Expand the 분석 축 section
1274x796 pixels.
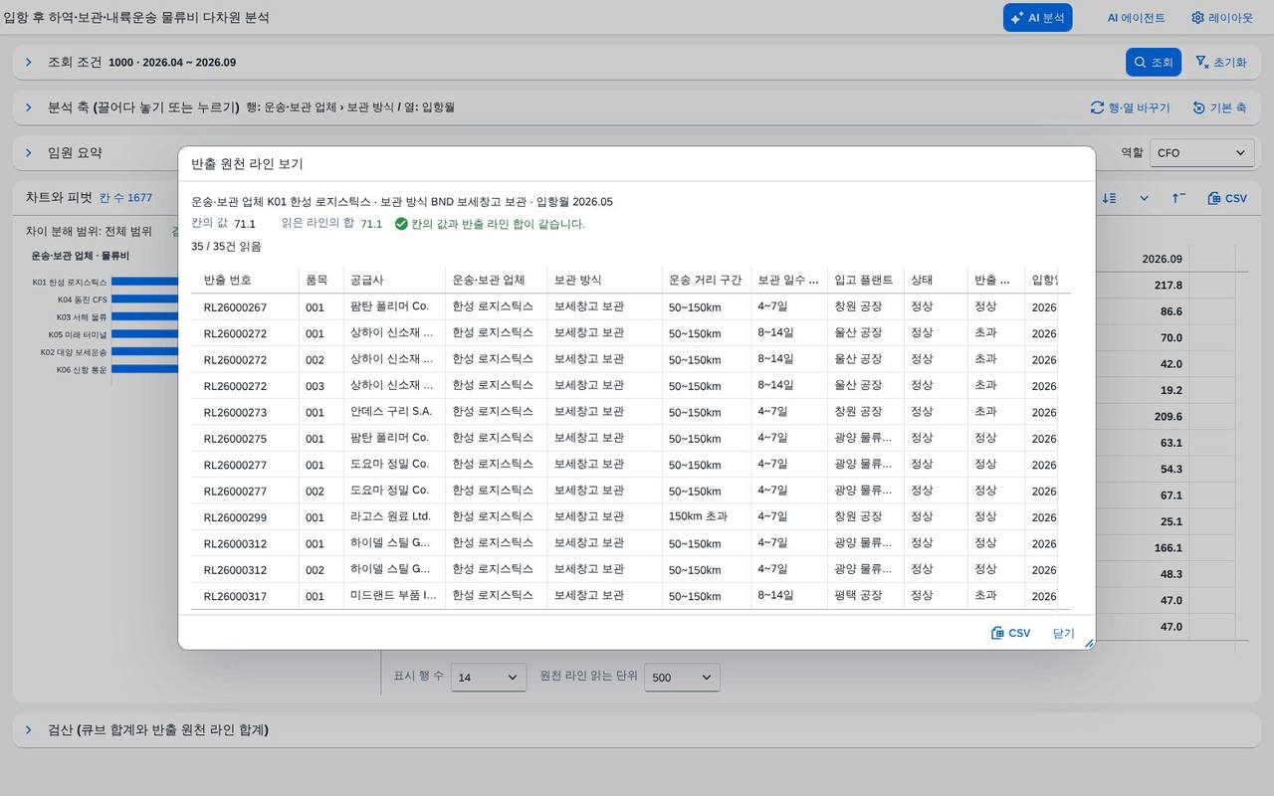click(29, 107)
